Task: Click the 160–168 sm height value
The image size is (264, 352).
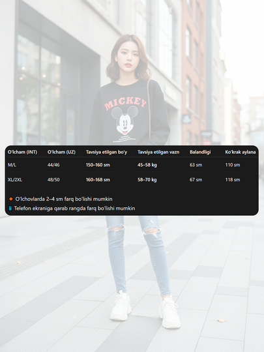Action: [x=98, y=180]
